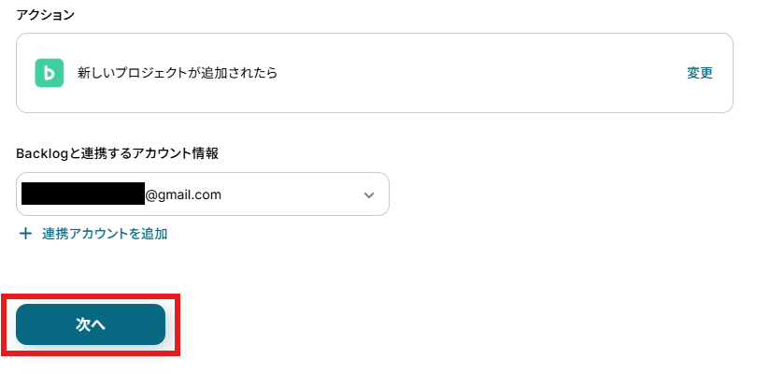770x374 pixels.
Task: Expand the account dropdown chevron arrow
Action: coord(368,194)
